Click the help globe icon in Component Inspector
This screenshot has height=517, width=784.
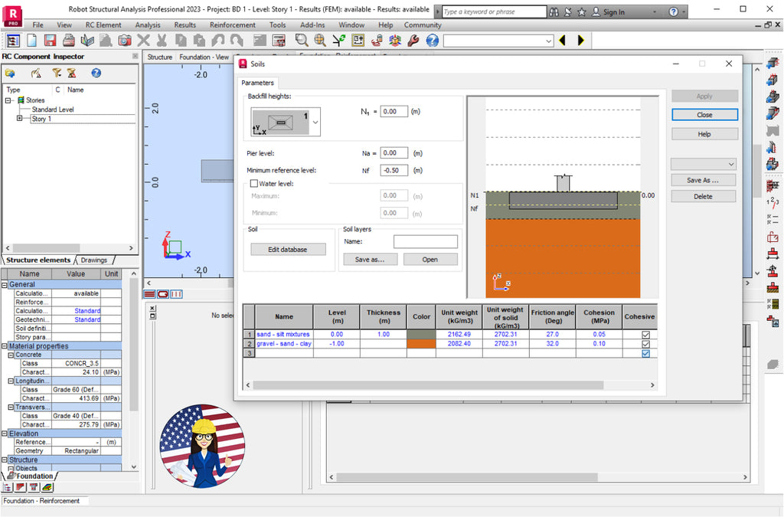tap(96, 73)
